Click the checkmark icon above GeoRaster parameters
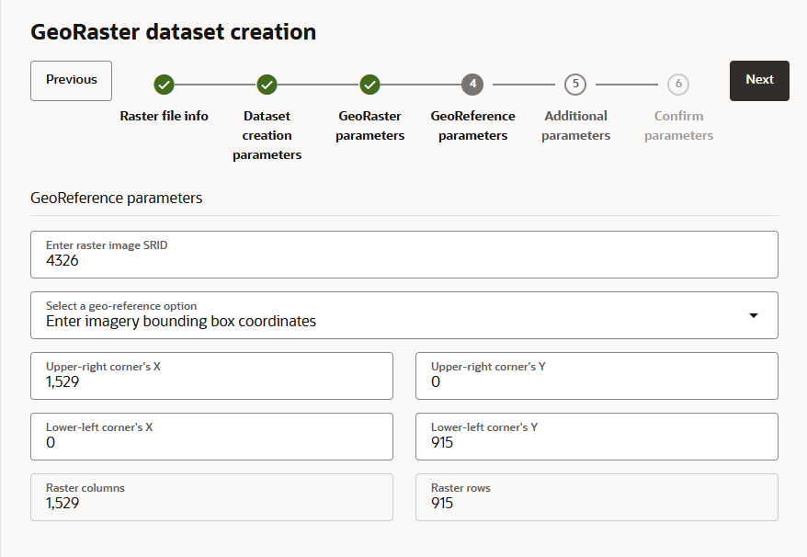The width and height of the screenshot is (807, 557). tap(369, 84)
